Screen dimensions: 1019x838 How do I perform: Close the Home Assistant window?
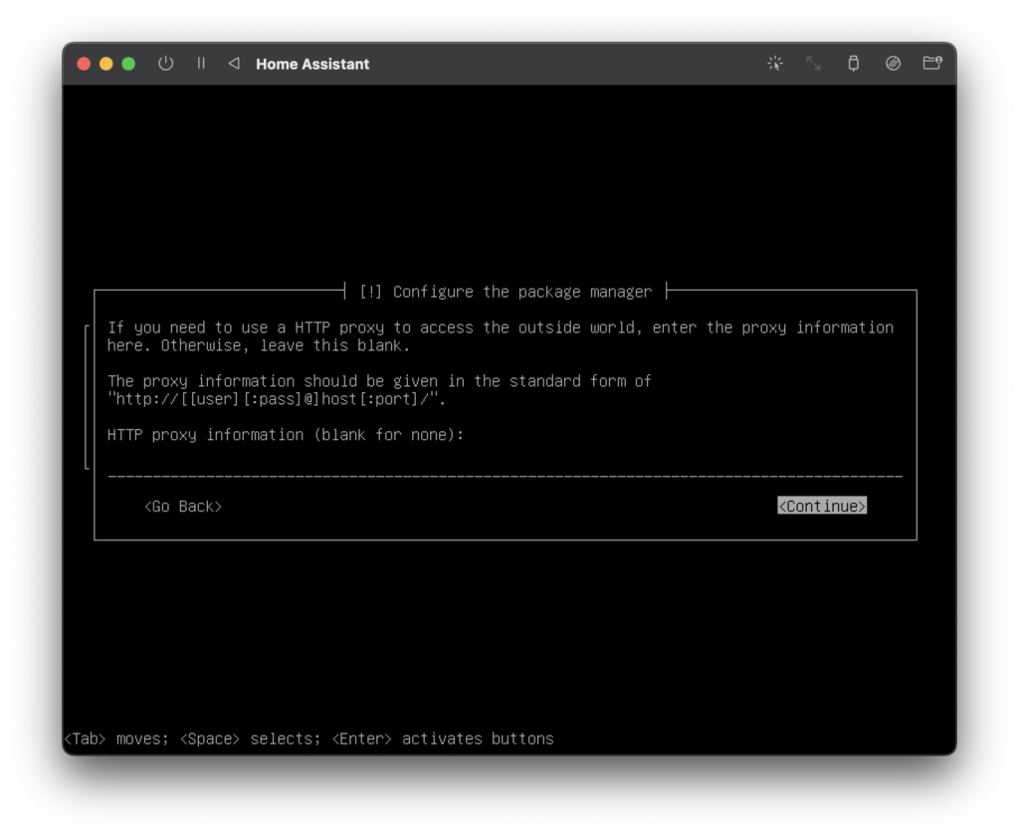pos(84,64)
